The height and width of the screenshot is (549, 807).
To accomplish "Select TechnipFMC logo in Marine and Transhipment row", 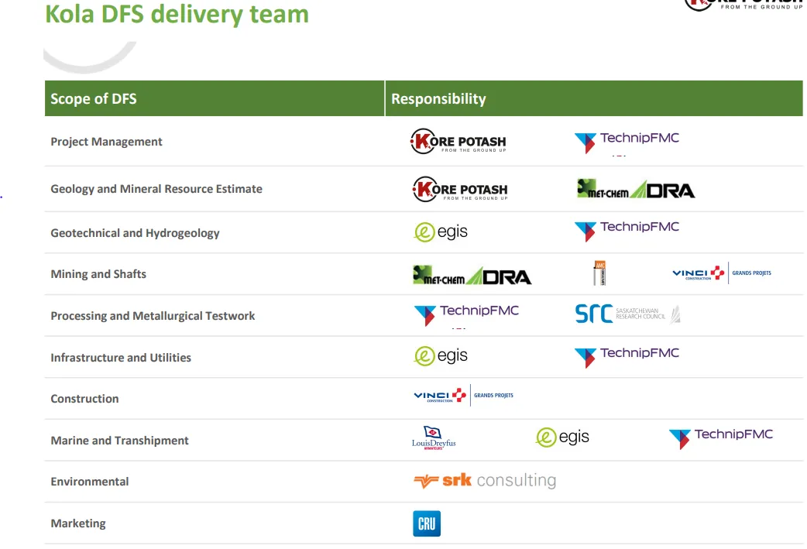I will (721, 437).
